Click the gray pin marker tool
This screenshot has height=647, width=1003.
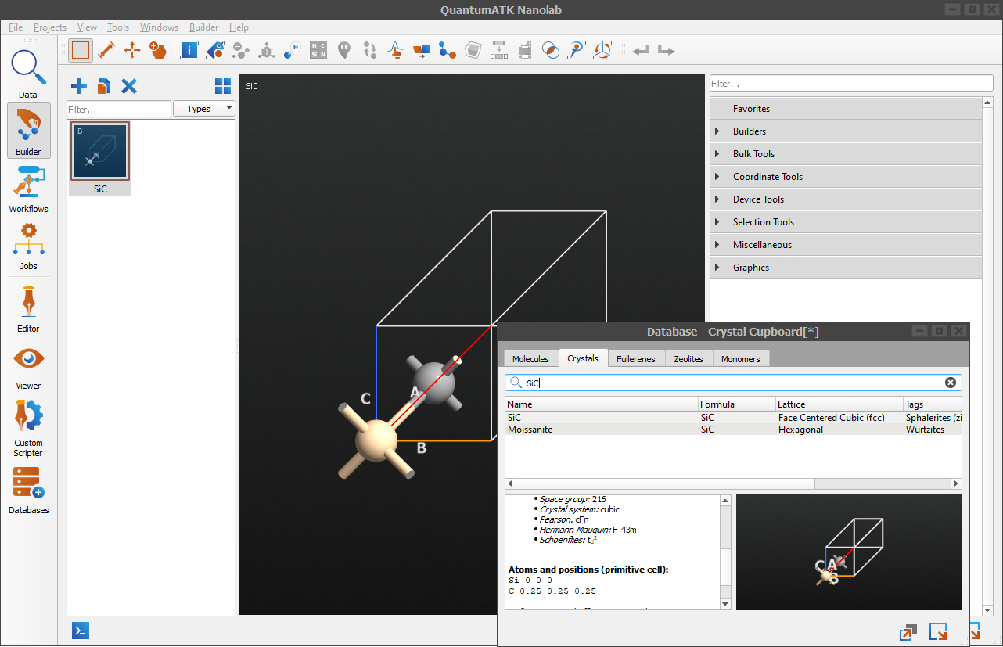[x=344, y=50]
